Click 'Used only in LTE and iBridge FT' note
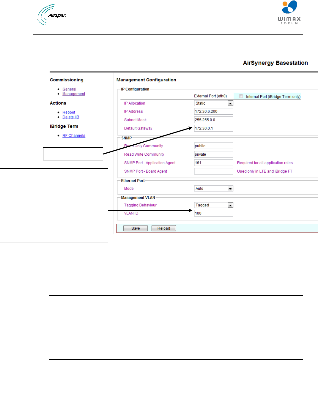Screen dimensions: 318x409 point(265,171)
